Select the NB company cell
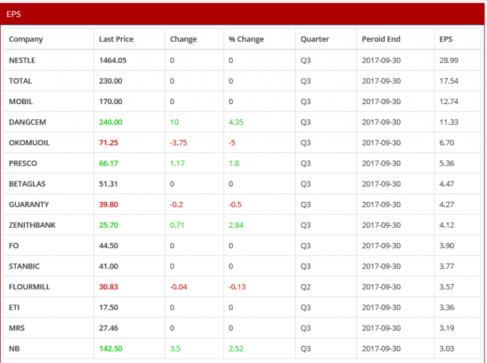This screenshot has width=487, height=363. coord(15,348)
